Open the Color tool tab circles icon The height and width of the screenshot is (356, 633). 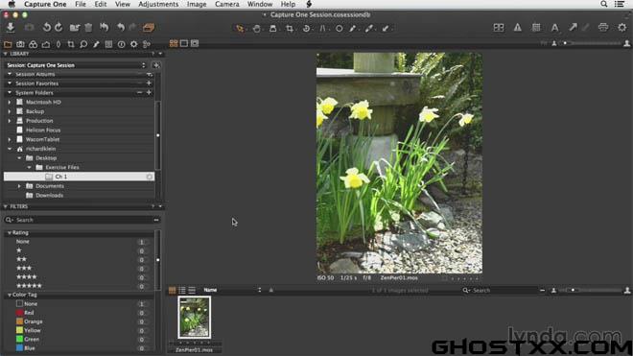[34, 44]
